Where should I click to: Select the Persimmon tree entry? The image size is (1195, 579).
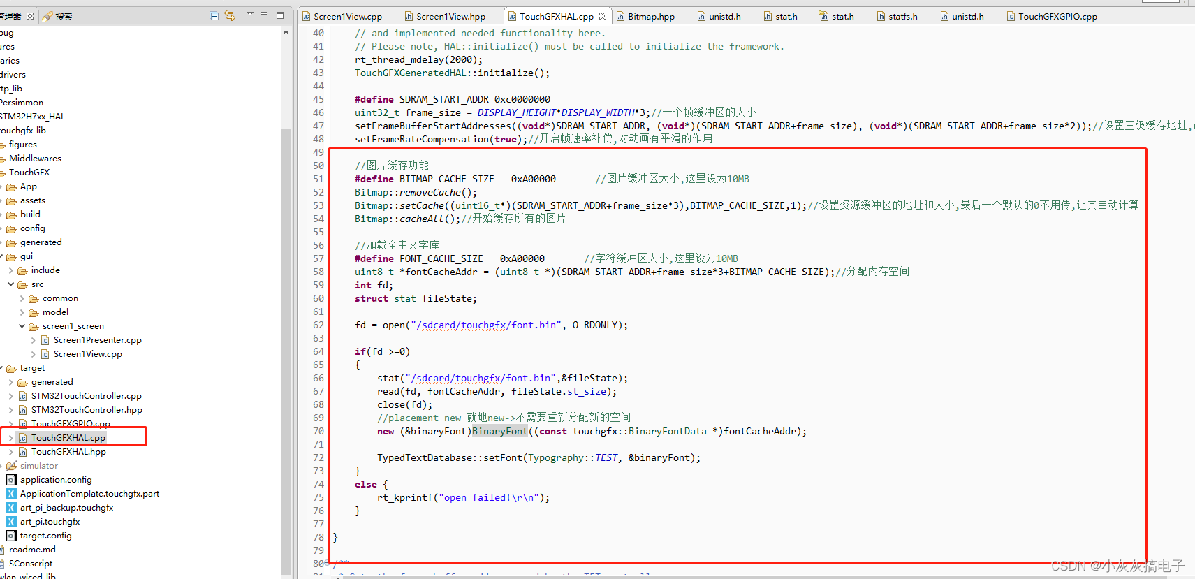[x=22, y=103]
